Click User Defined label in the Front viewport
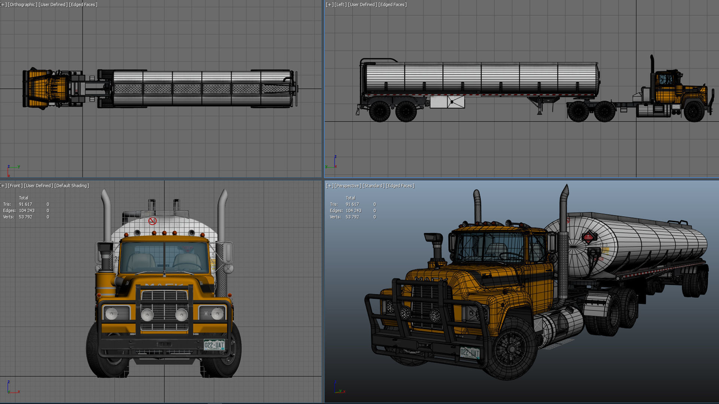The width and height of the screenshot is (719, 404). [x=39, y=186]
